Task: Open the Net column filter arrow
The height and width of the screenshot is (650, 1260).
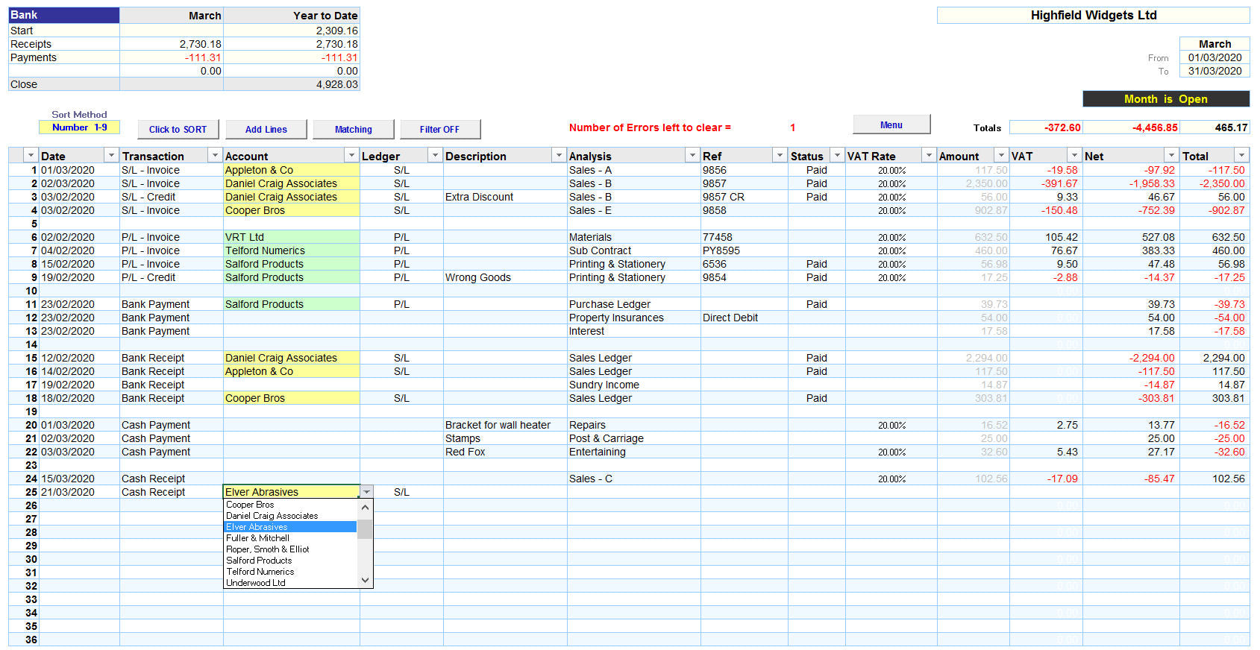Action: (1171, 155)
